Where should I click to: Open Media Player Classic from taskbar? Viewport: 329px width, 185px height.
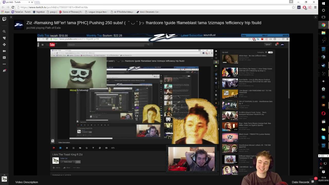(x=323, y=122)
